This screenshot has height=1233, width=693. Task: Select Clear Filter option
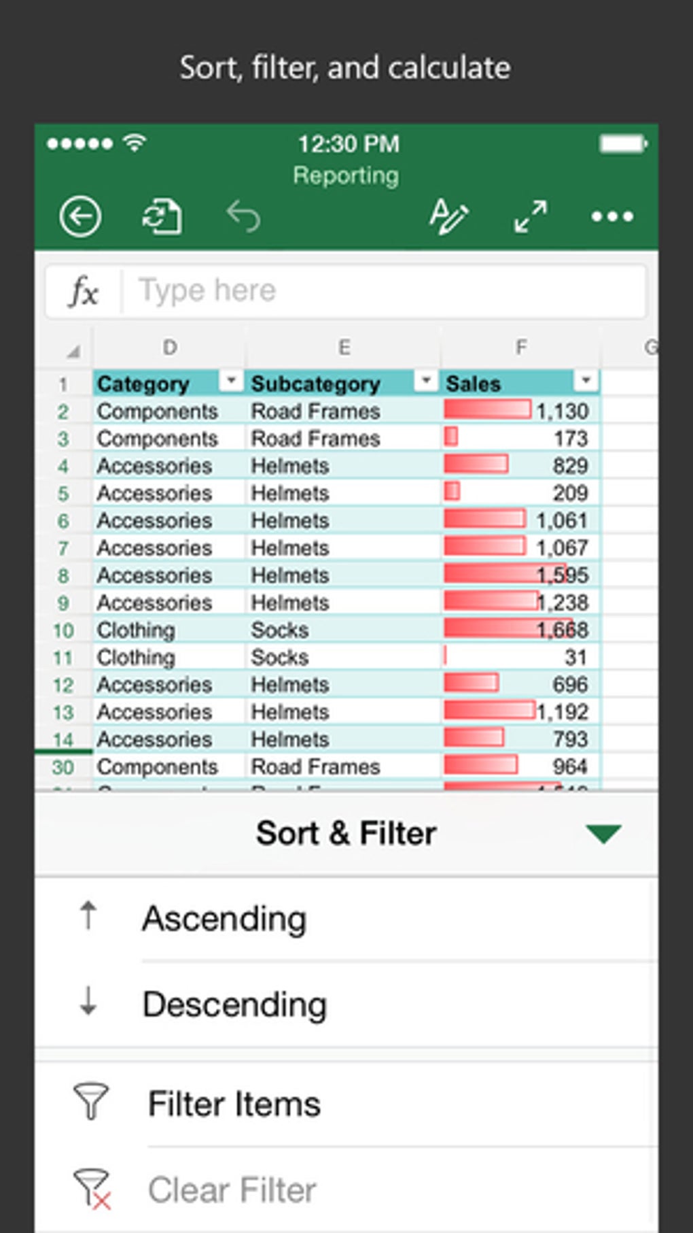pos(232,1190)
